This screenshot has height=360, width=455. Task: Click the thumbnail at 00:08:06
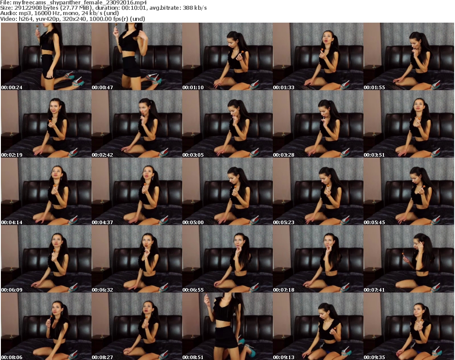(x=46, y=326)
